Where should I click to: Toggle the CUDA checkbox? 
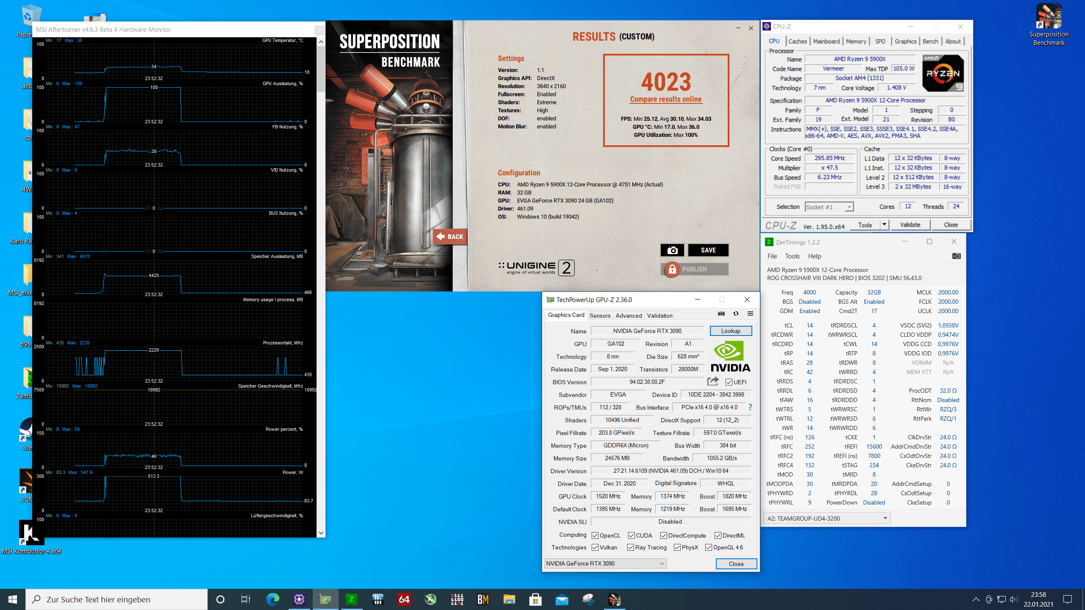coord(632,535)
